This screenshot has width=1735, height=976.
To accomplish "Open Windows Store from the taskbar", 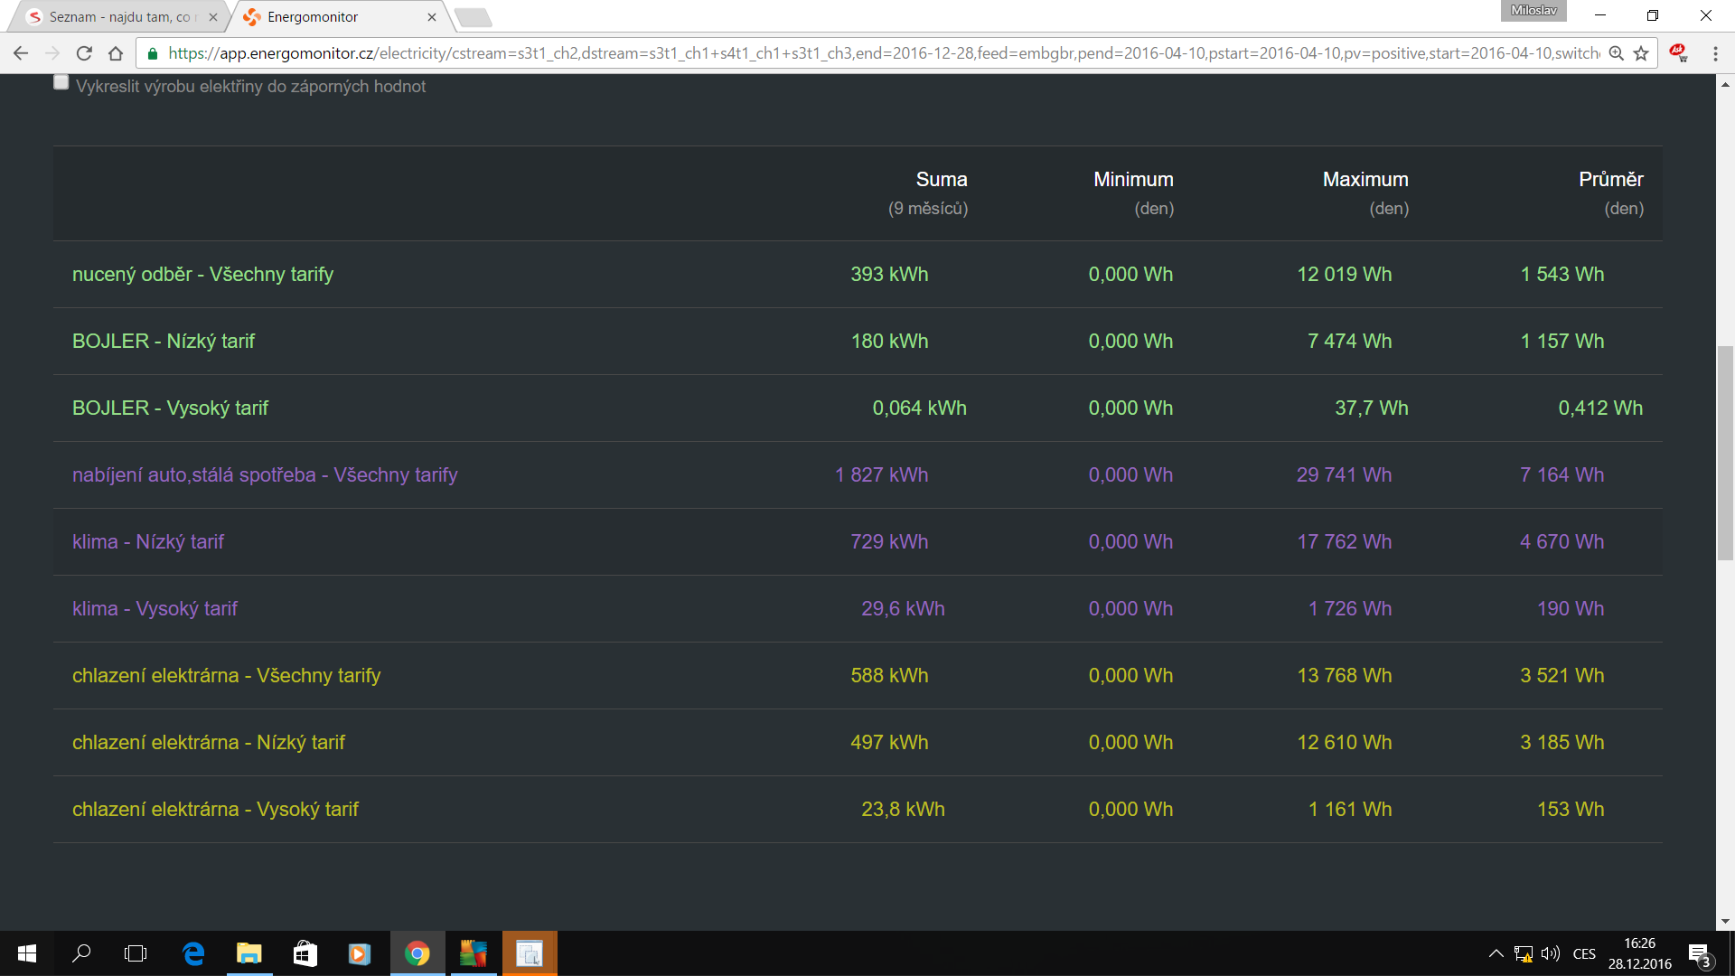I will pyautogui.click(x=305, y=953).
